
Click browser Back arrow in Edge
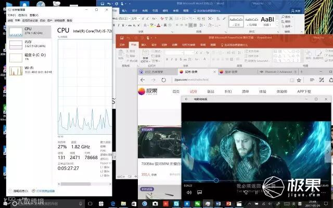click(143, 80)
